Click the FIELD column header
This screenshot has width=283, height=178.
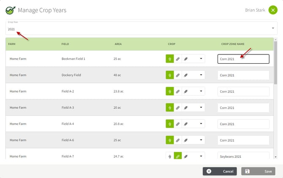65,44
